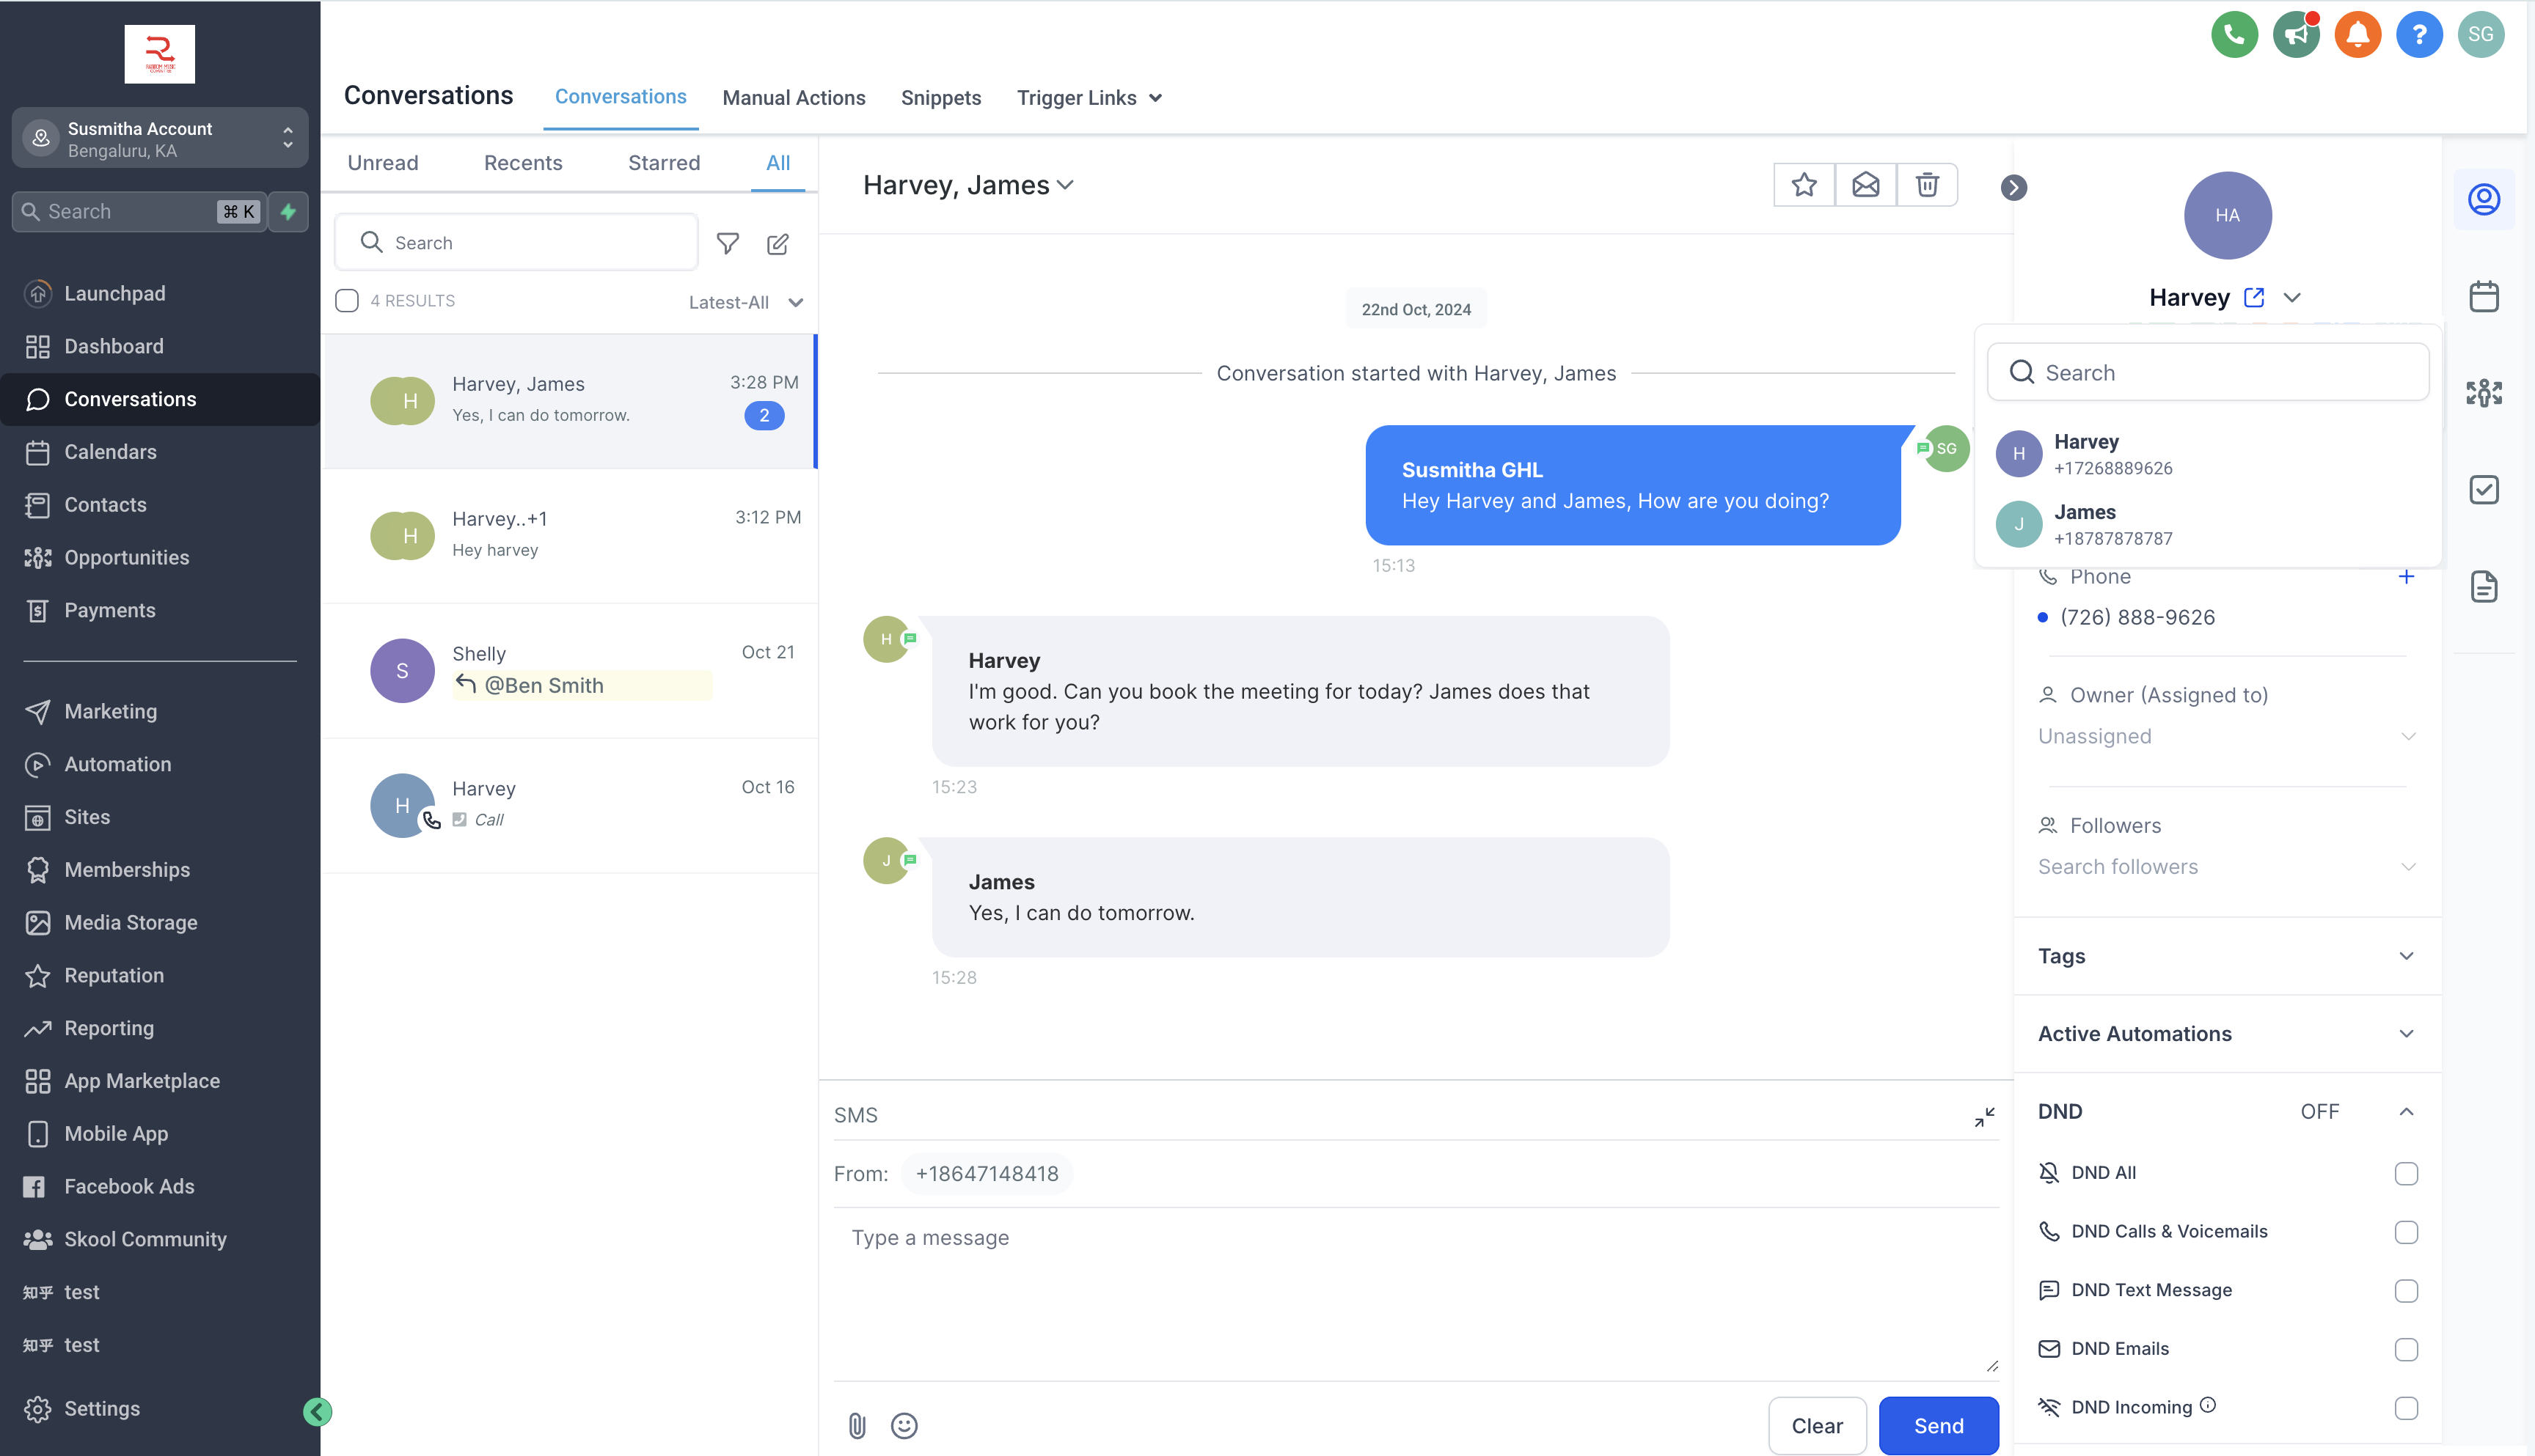Click the green phone dialer icon

(2234, 35)
